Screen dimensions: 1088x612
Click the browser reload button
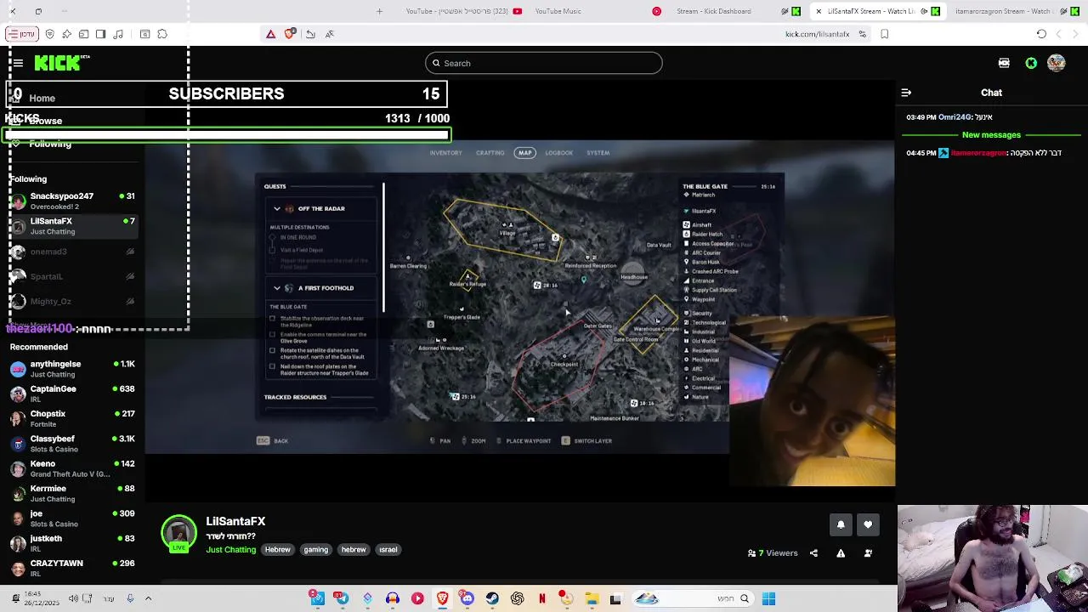pos(1041,34)
